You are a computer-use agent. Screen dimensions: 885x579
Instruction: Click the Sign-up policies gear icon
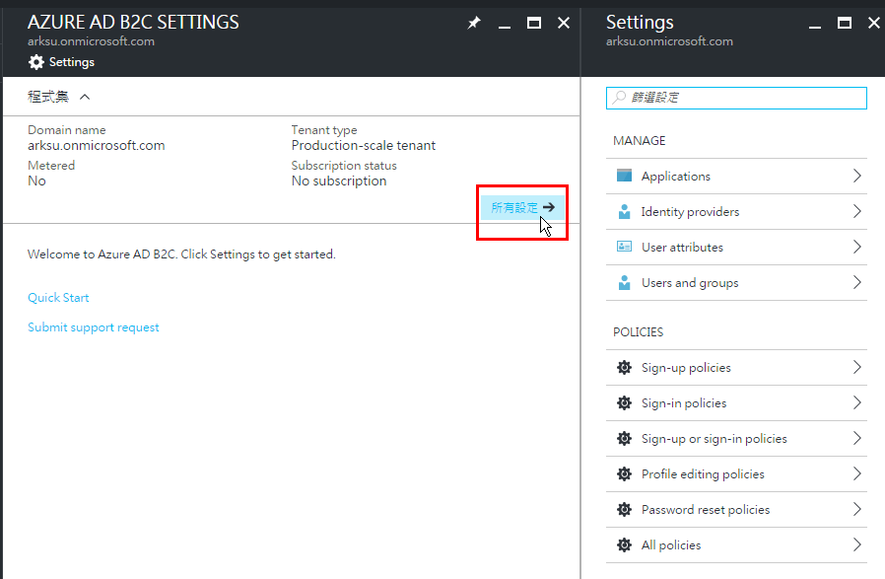click(x=624, y=368)
